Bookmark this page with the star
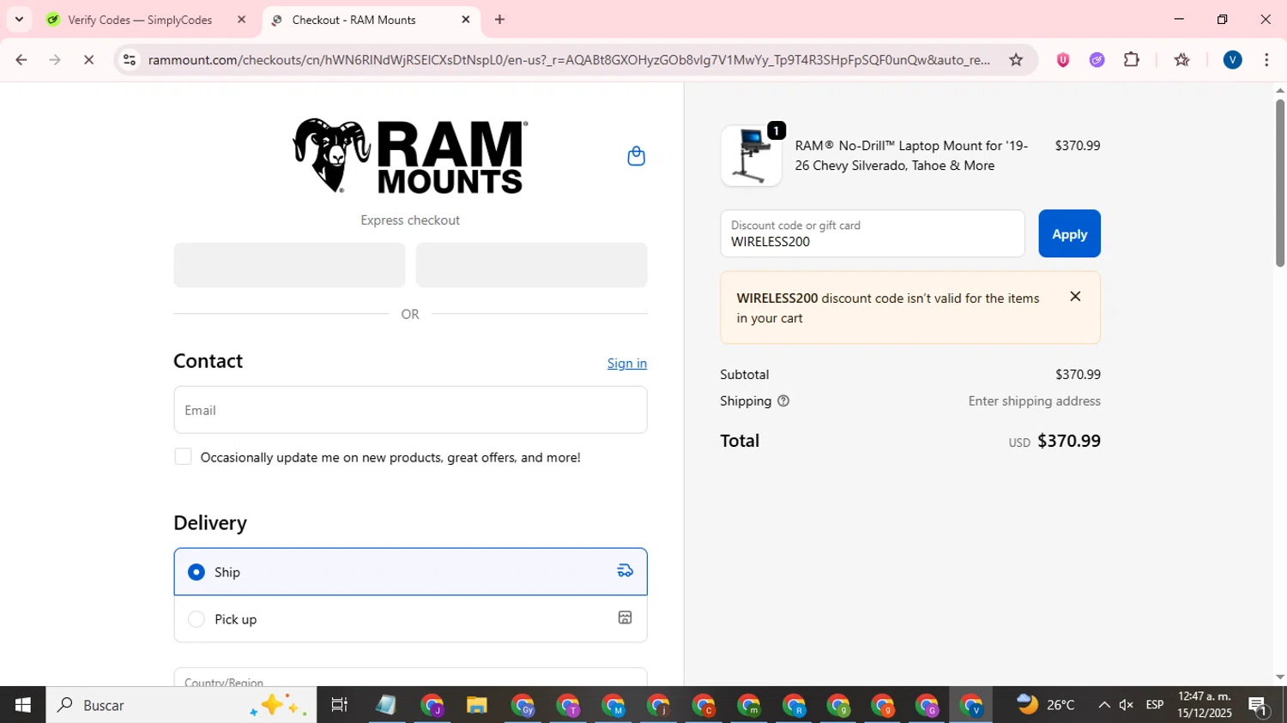The width and height of the screenshot is (1287, 723). (1016, 60)
